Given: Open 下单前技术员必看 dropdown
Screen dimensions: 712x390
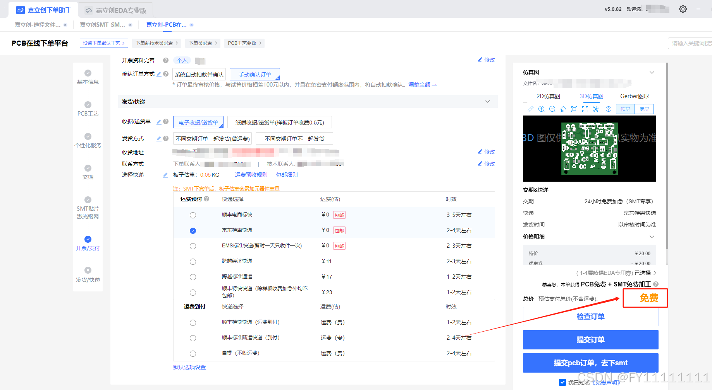Looking at the screenshot, I should pos(157,43).
